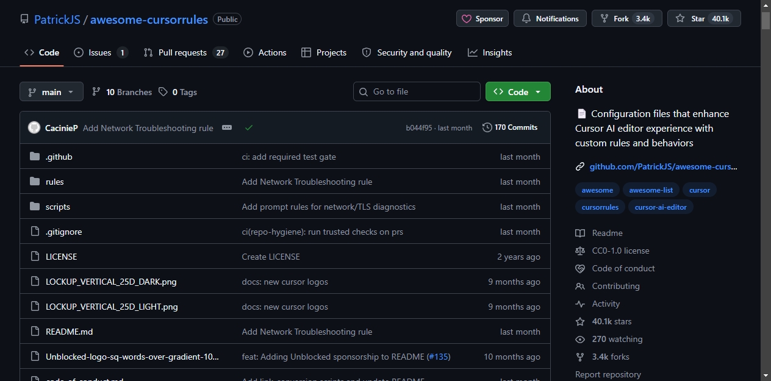Click file icon for LOCKUP_VERTICAL_25D_LIGHT.png
The width and height of the screenshot is (771, 381).
coord(35,307)
